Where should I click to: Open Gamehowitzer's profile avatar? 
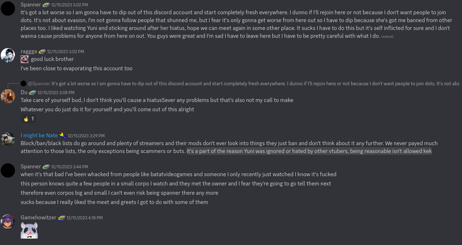(x=8, y=221)
